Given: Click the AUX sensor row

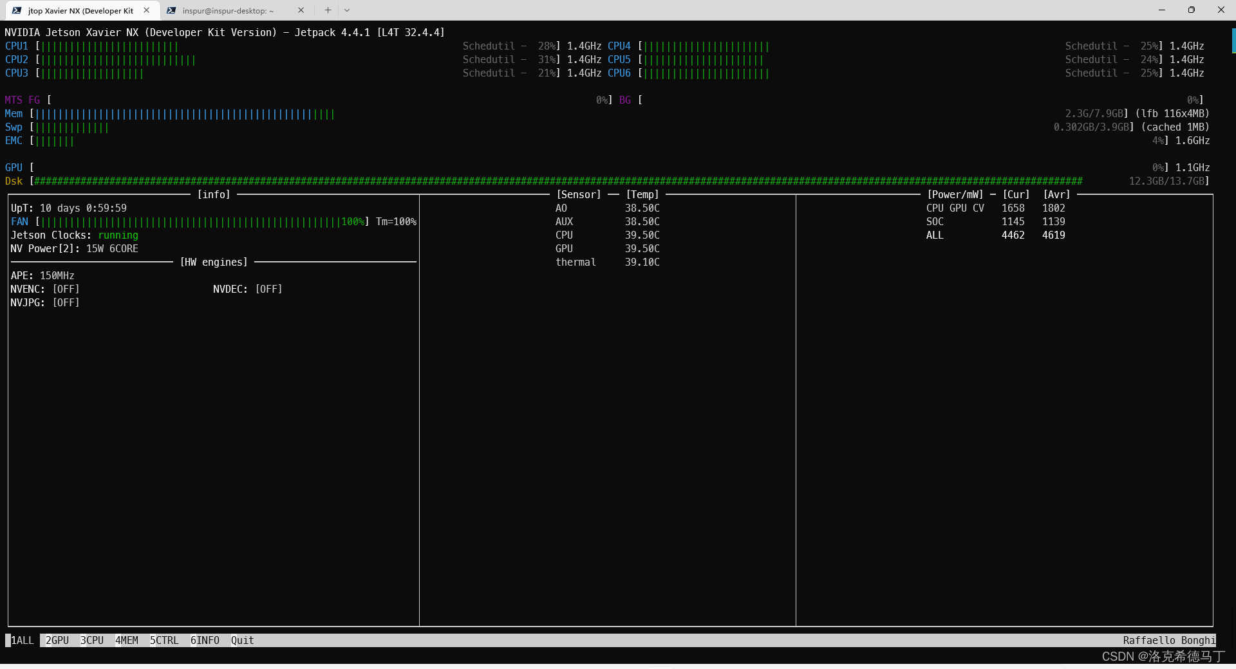Looking at the screenshot, I should point(608,222).
